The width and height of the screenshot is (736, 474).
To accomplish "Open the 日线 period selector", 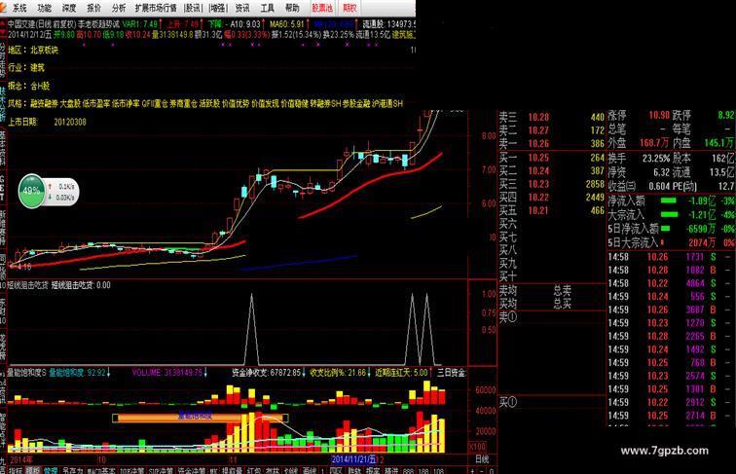I will click(x=482, y=458).
